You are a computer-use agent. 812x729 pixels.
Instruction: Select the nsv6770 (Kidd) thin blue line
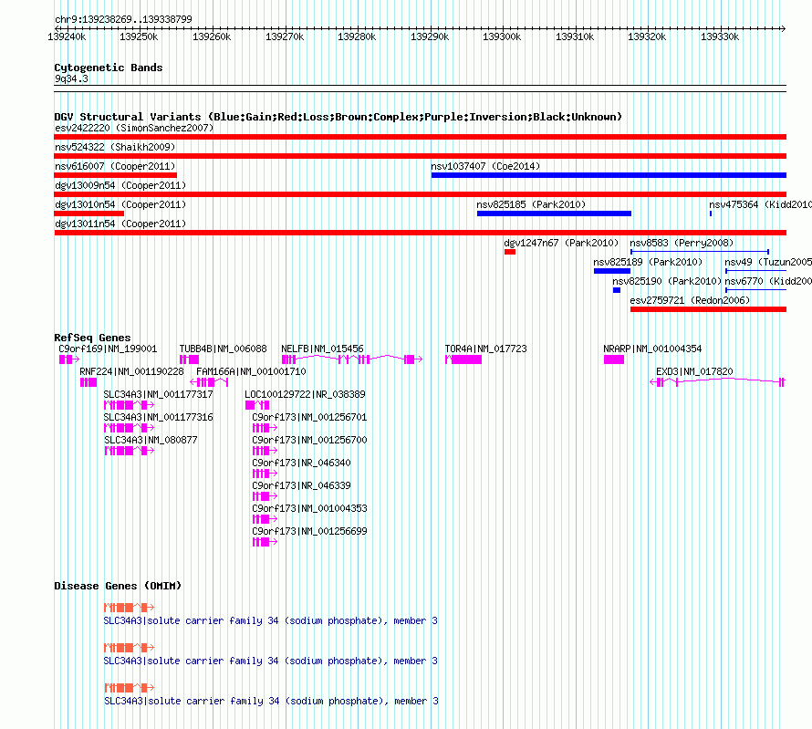point(756,290)
